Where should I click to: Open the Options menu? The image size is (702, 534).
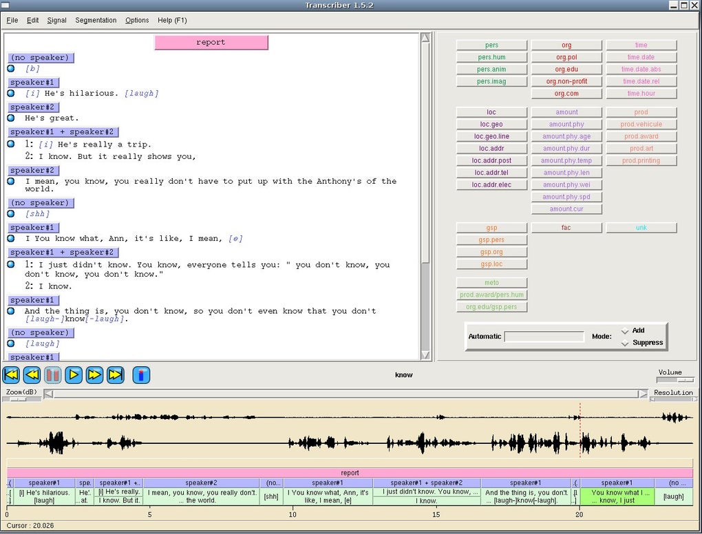click(x=137, y=20)
